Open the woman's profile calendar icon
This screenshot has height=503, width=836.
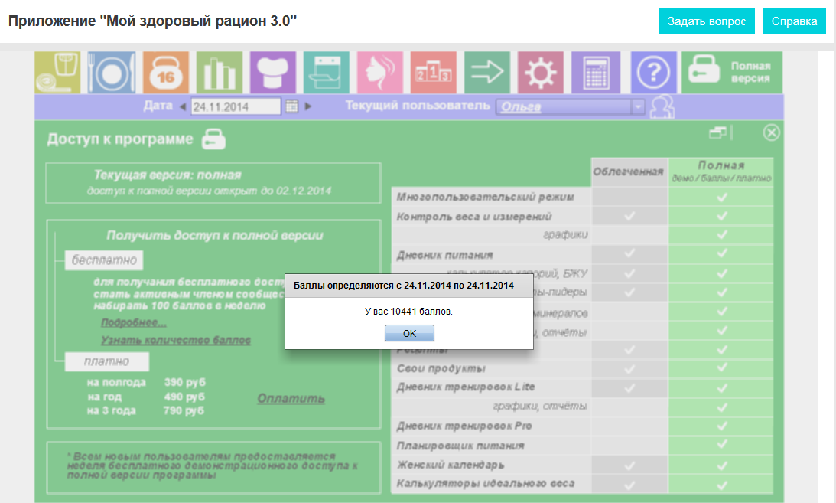click(379, 73)
